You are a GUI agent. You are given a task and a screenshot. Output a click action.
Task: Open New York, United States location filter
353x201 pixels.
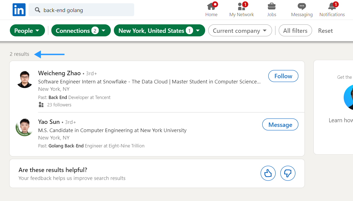click(x=159, y=31)
